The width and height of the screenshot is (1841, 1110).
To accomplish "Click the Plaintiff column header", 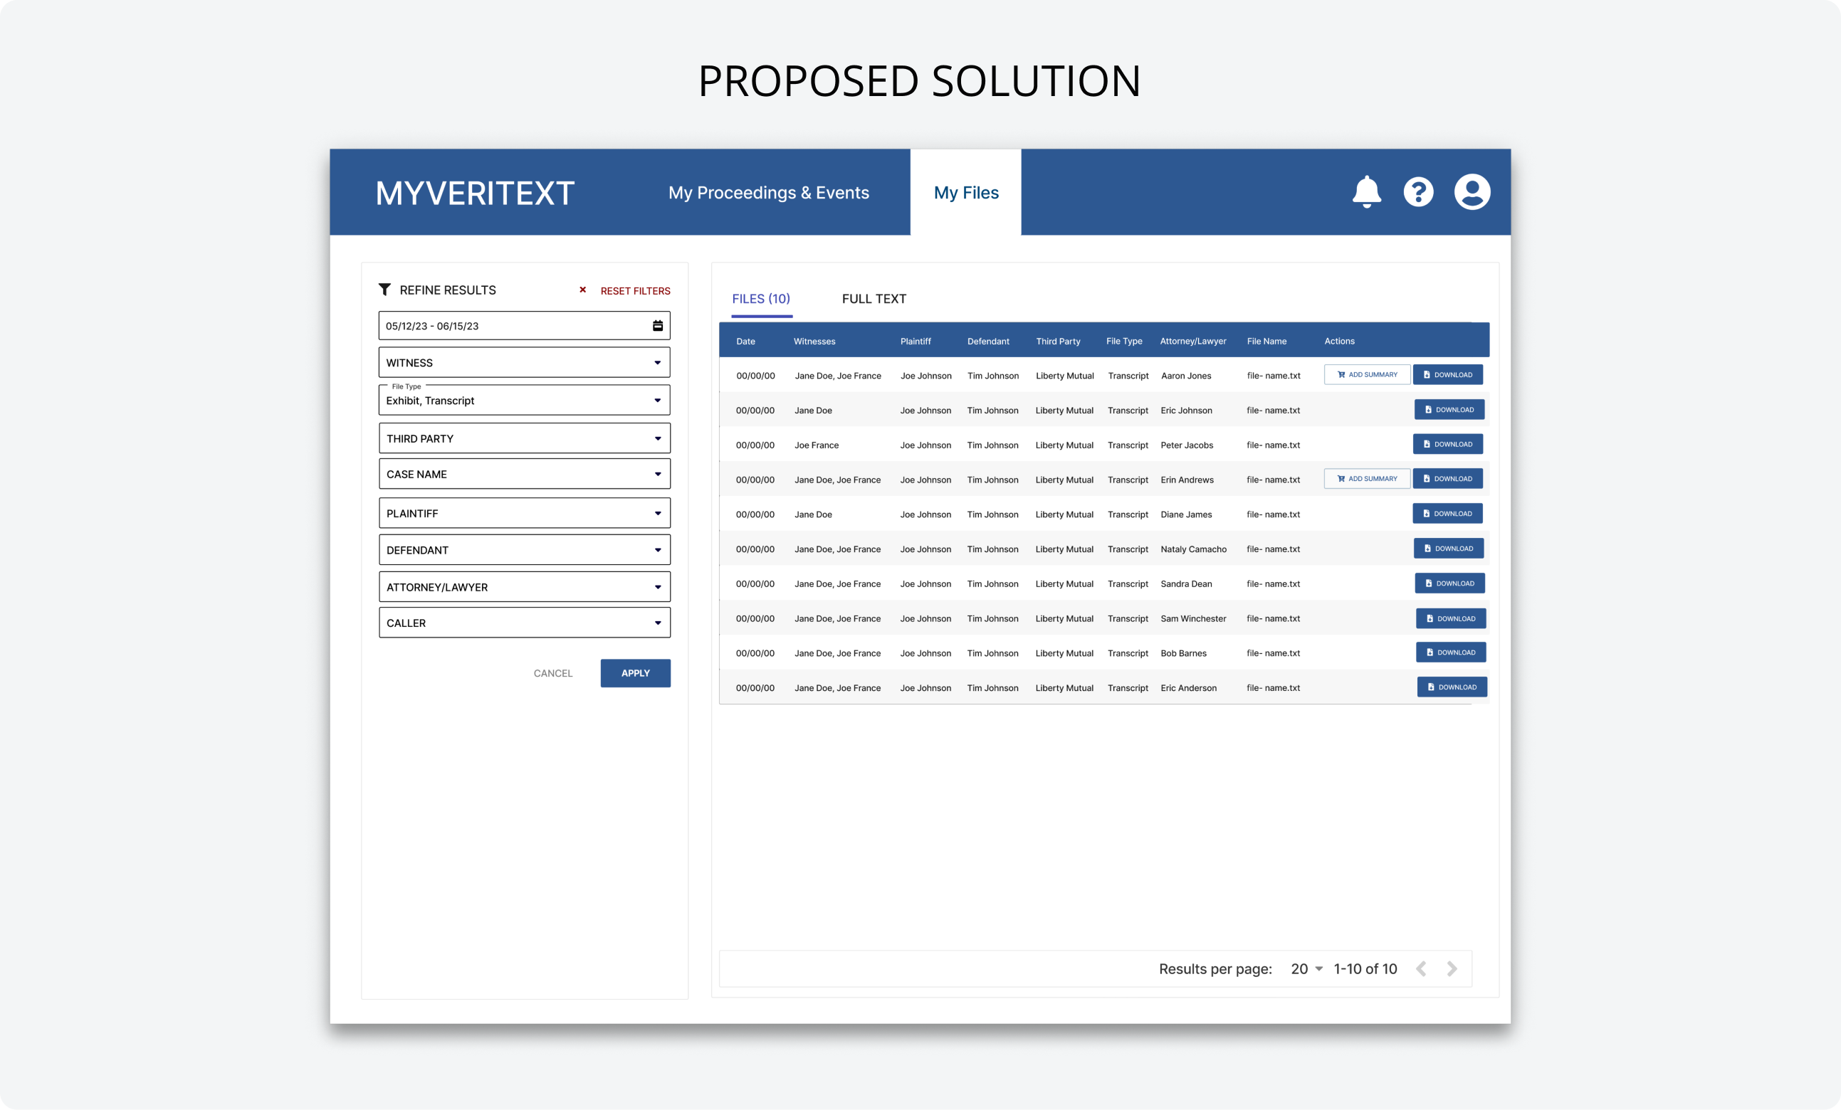I will click(916, 342).
